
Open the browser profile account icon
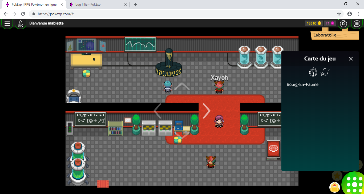click(350, 14)
